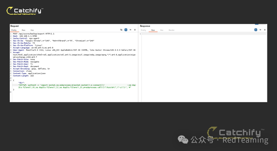The width and height of the screenshot is (277, 151).
Task: Click the Host: 192.168.1.1:9780 header
Action: 25,36
